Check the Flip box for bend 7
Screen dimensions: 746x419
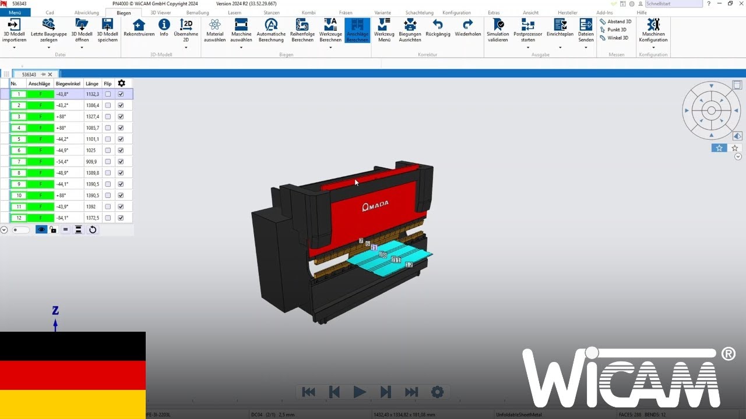click(108, 162)
